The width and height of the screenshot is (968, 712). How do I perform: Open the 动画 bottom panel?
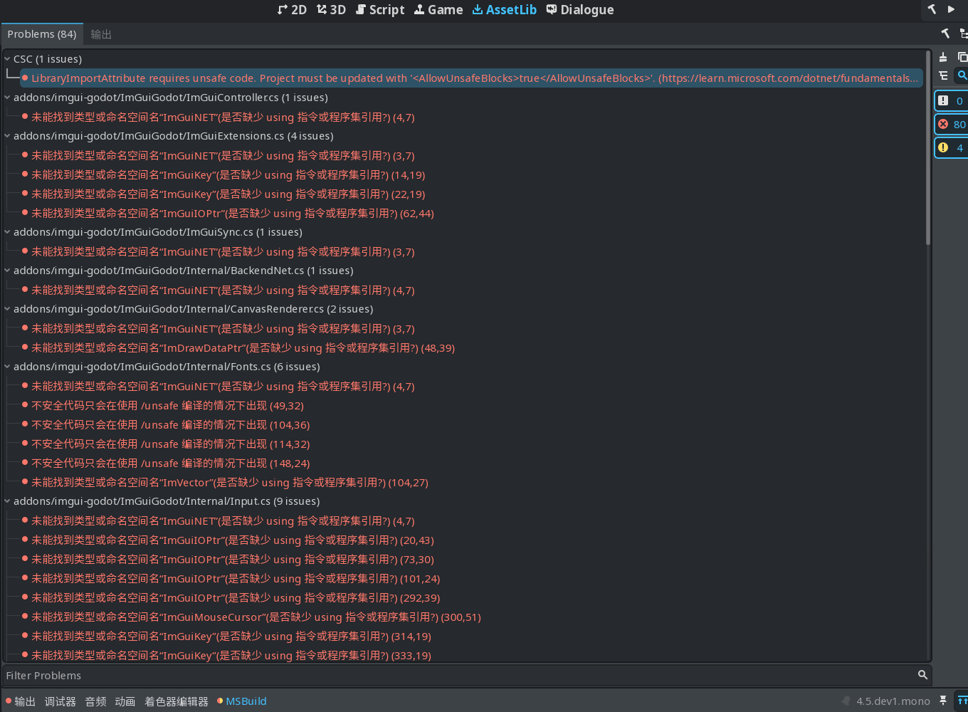click(x=125, y=701)
